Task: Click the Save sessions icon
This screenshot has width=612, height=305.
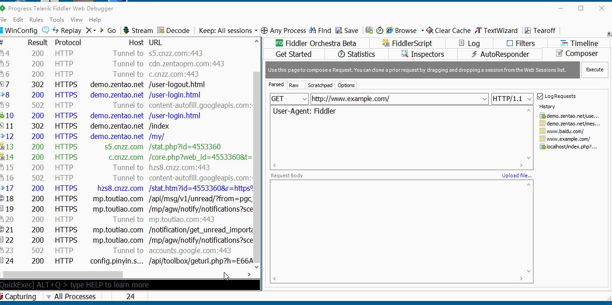Action: point(347,31)
